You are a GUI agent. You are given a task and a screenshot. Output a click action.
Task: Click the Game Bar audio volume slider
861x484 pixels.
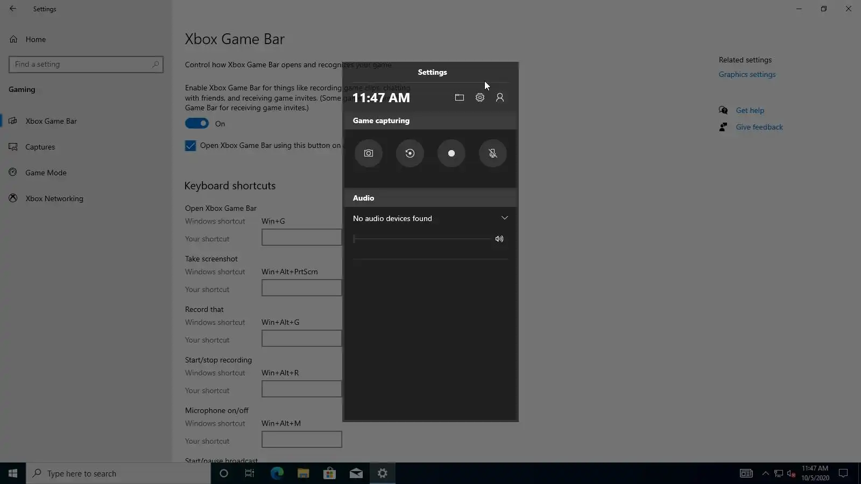[x=422, y=239]
